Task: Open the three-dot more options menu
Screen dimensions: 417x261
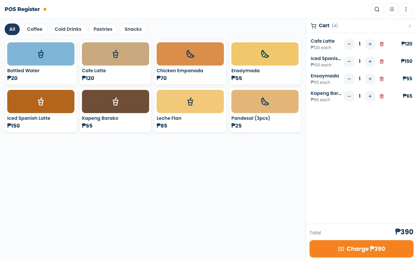Action: pyautogui.click(x=406, y=9)
